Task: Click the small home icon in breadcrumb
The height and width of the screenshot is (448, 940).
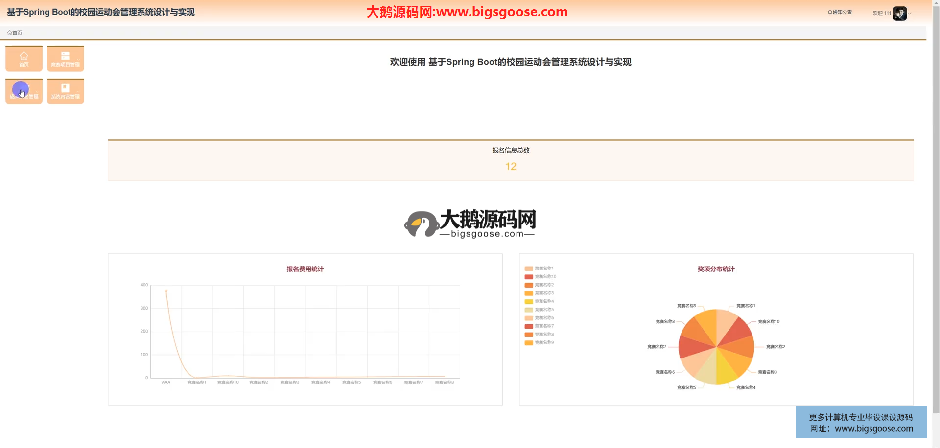Action: [x=9, y=33]
